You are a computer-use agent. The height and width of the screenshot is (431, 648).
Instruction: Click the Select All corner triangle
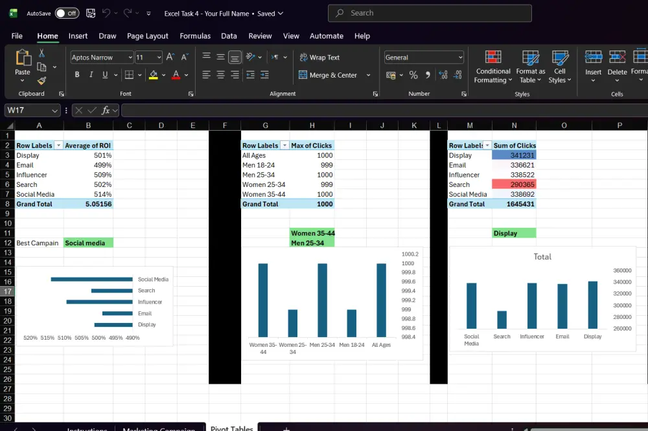(10, 126)
